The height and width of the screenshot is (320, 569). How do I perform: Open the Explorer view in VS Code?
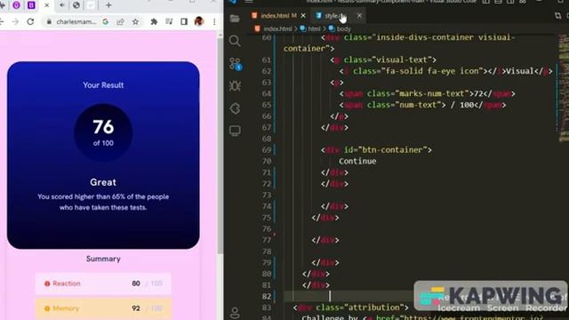tap(235, 18)
